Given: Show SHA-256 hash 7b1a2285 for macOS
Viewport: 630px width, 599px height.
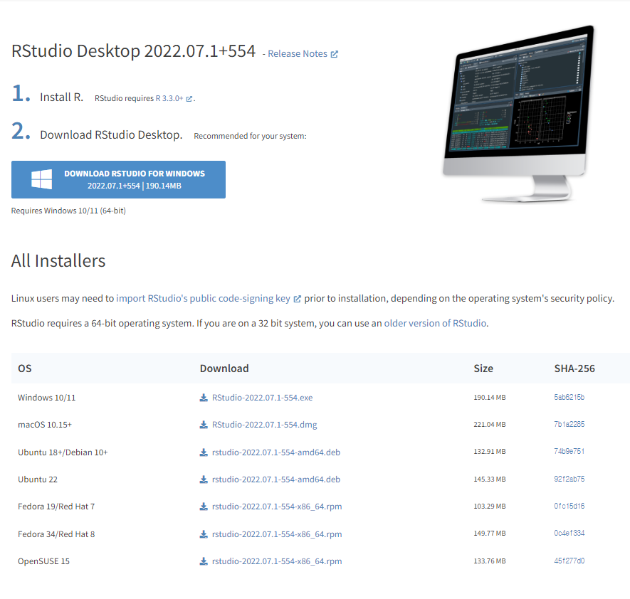Looking at the screenshot, I should (569, 425).
